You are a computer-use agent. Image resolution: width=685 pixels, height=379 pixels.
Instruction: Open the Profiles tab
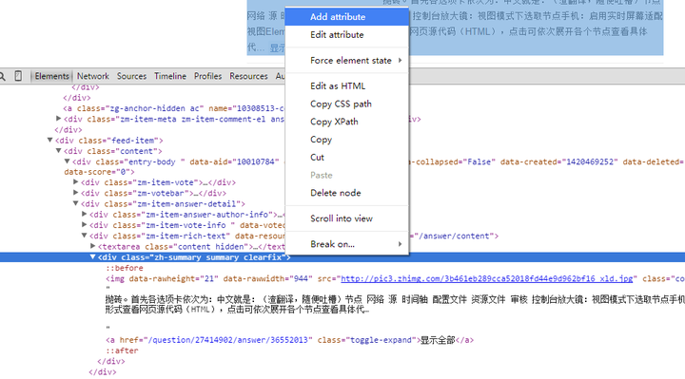pos(207,76)
